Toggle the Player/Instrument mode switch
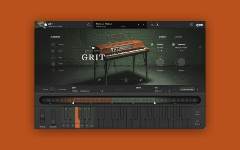This screenshot has height=150, width=240. [53, 89]
